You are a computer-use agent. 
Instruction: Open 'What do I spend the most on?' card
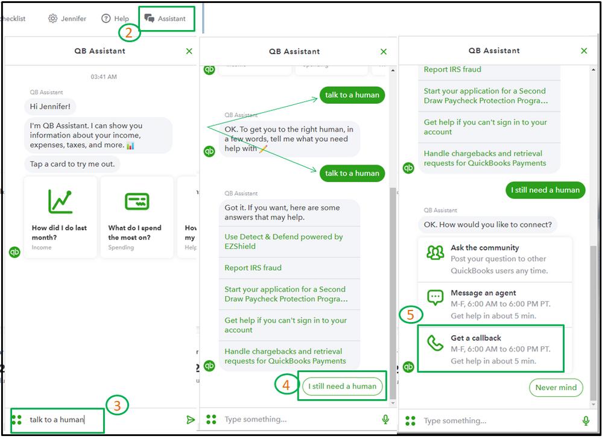pos(137,218)
